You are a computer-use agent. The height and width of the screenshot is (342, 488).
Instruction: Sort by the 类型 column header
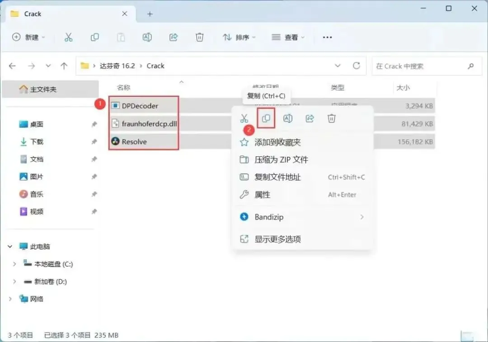(338, 88)
